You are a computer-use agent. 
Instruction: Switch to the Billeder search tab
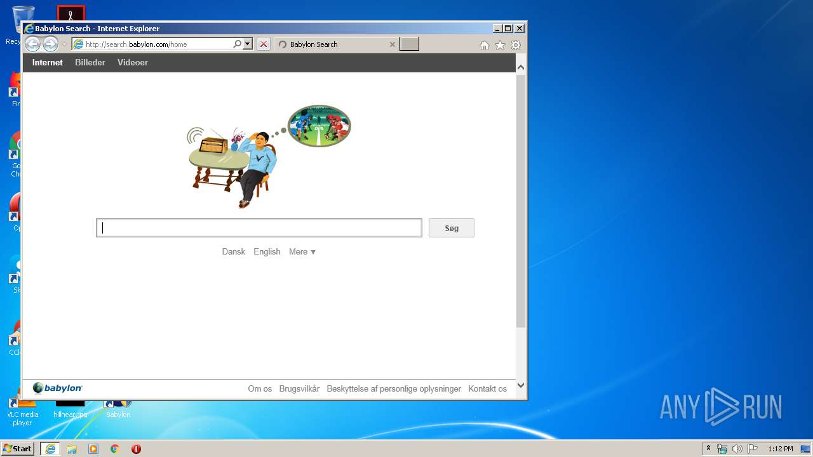point(90,62)
